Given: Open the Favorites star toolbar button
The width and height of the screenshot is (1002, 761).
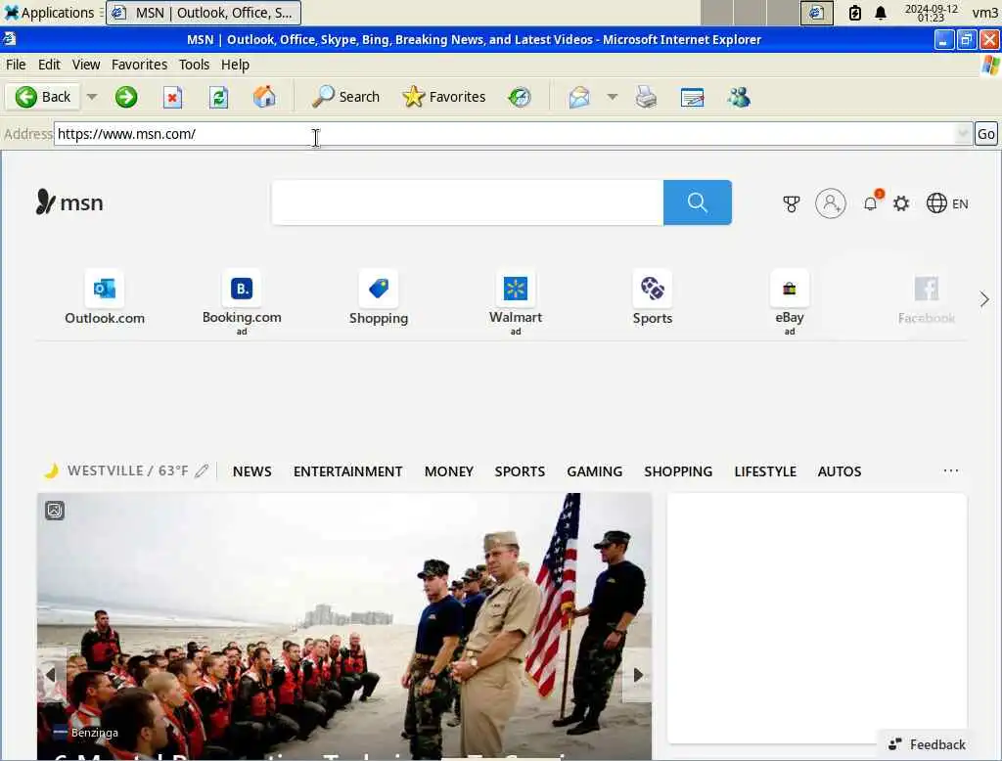Looking at the screenshot, I should (x=444, y=97).
